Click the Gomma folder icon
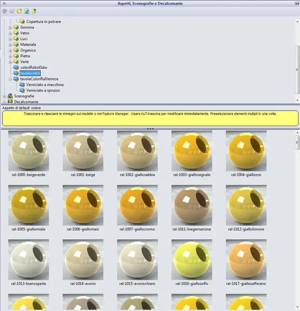The width and height of the screenshot is (300, 311). point(16,27)
